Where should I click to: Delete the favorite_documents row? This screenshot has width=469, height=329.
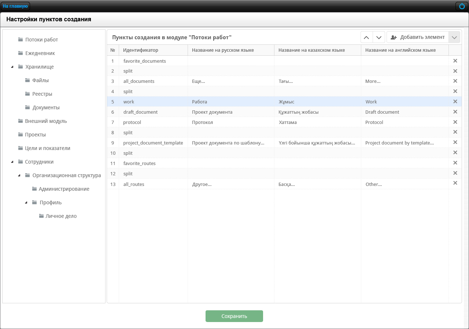point(455,61)
